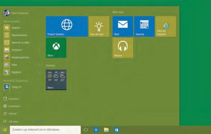
Task: Click the user account name
Action: (x=20, y=13)
